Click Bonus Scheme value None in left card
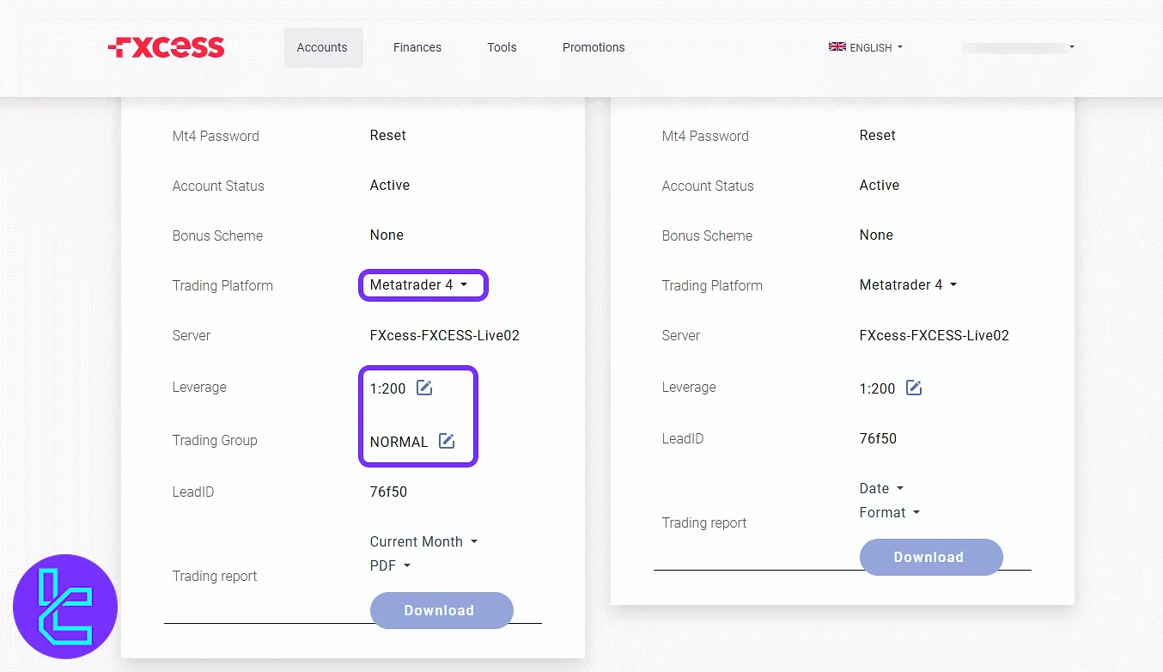Viewport: 1163px width, 672px height. pyautogui.click(x=387, y=235)
